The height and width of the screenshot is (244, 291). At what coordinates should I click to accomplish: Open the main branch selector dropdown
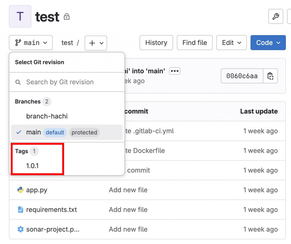pos(31,43)
